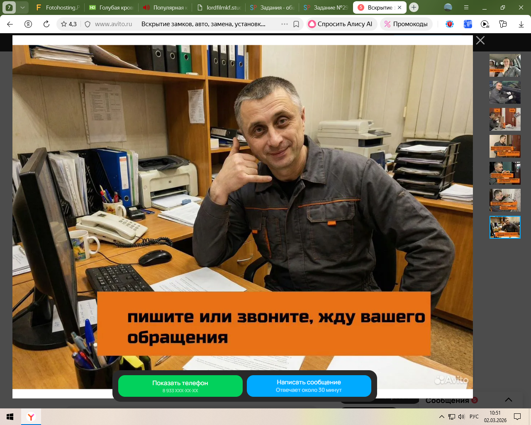531x425 pixels.
Task: Bookmark this page
Action: click(x=296, y=24)
